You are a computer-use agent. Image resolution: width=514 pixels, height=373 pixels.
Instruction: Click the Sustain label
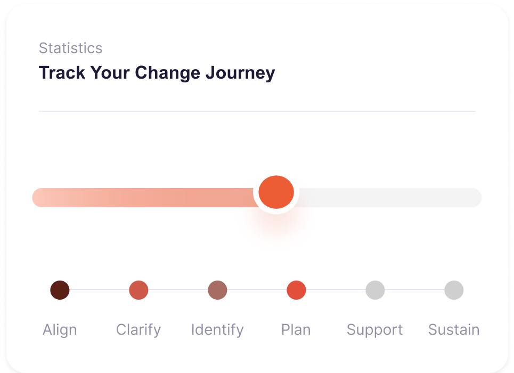pos(454,330)
